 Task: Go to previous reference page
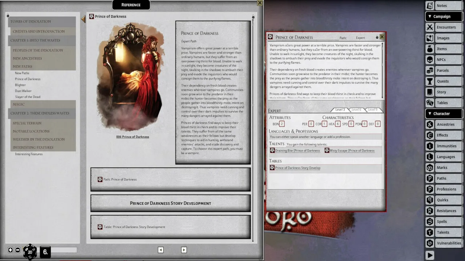point(161,250)
